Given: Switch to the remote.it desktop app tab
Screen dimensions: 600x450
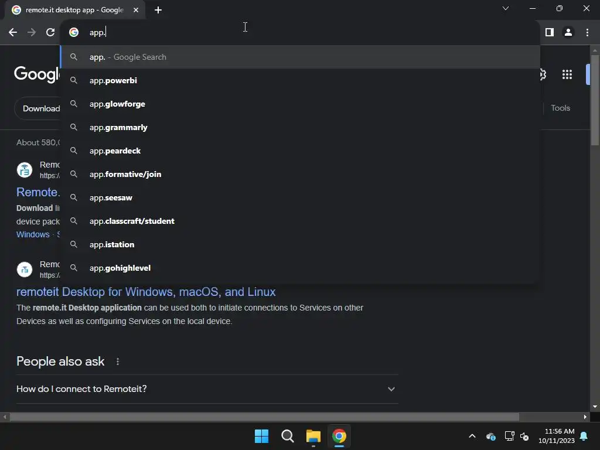Looking at the screenshot, I should coord(74,10).
